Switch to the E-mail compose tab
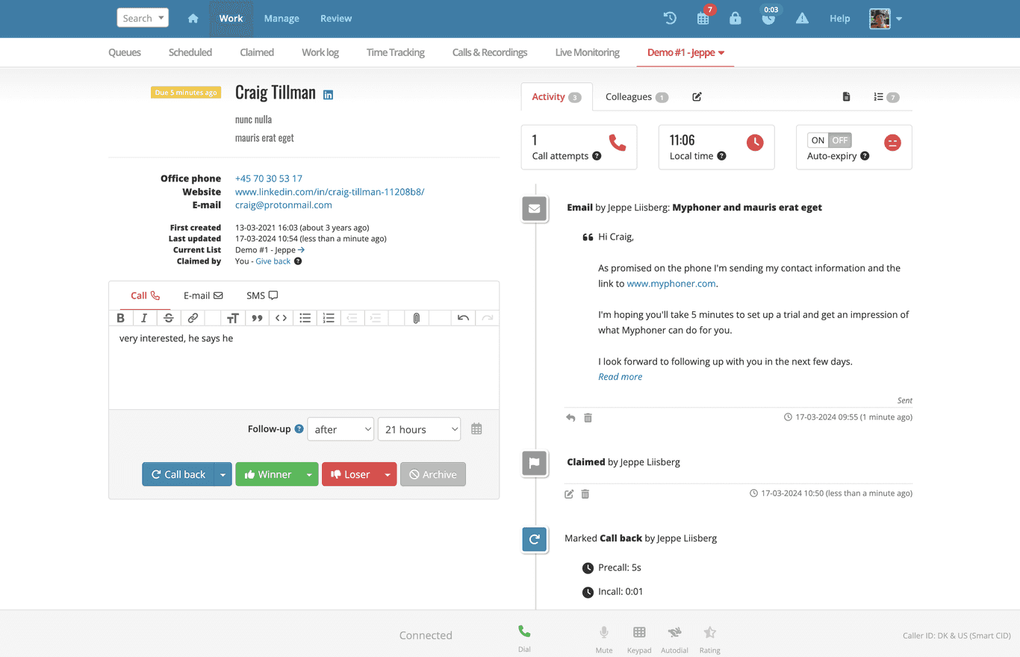Screen dimensions: 1020x657 [203, 296]
